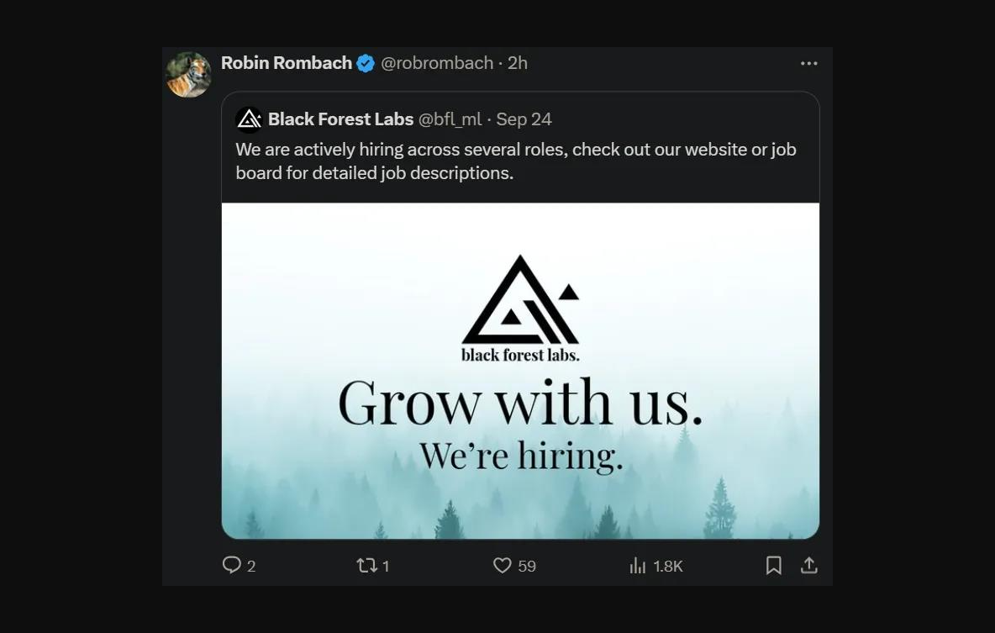
Task: Click the @robrombach handle
Action: [437, 63]
